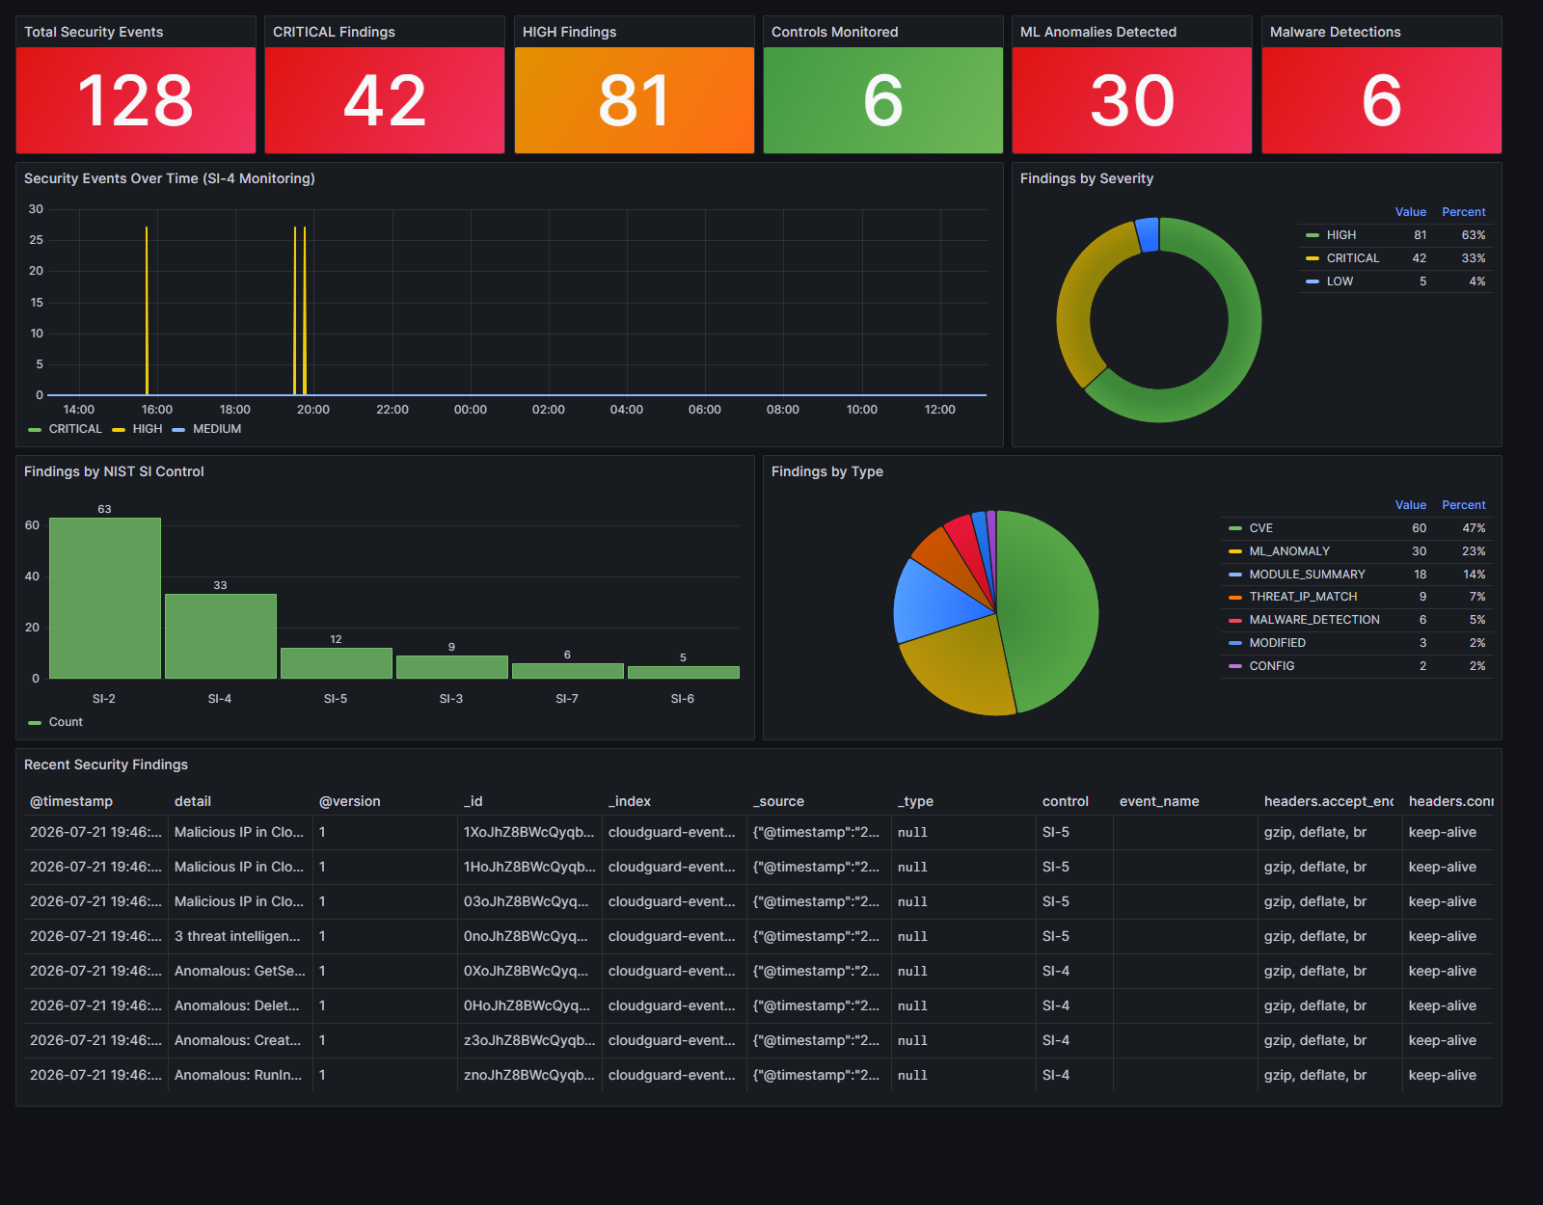Toggle CONFIG in Findings by Type legend
Image resolution: width=1543 pixels, height=1205 pixels.
pyautogui.click(x=1272, y=666)
